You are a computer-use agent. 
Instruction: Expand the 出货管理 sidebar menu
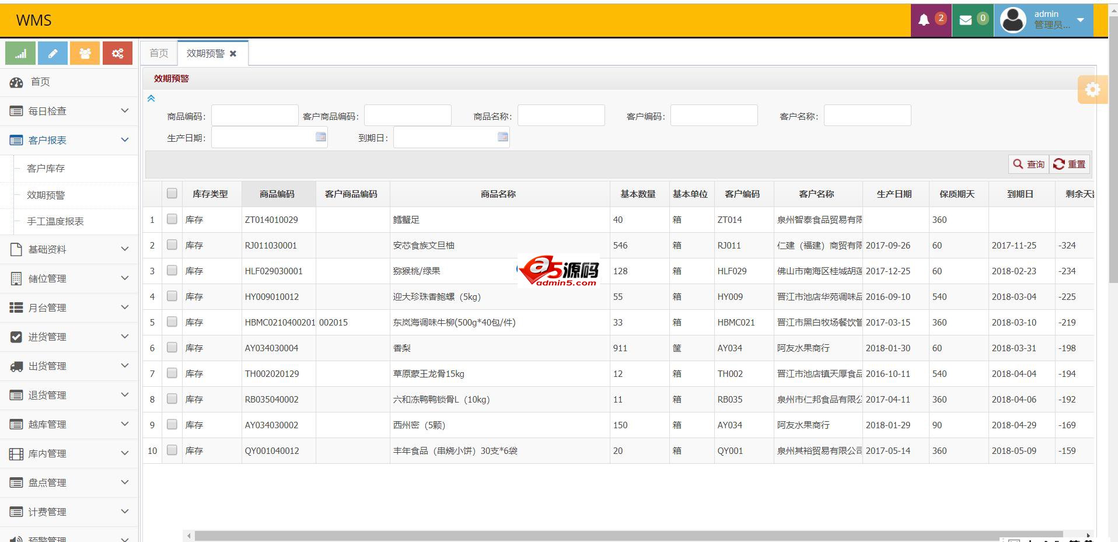click(69, 366)
